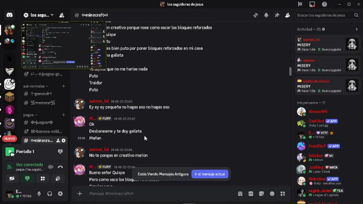Disconnect from voice with hang-up icon

click(60, 167)
